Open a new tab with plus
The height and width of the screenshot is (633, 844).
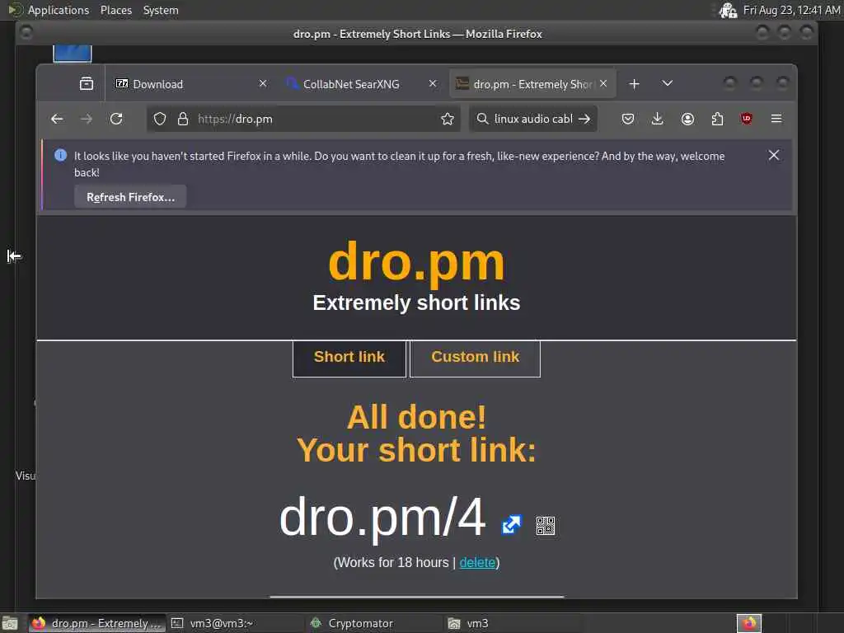click(634, 84)
